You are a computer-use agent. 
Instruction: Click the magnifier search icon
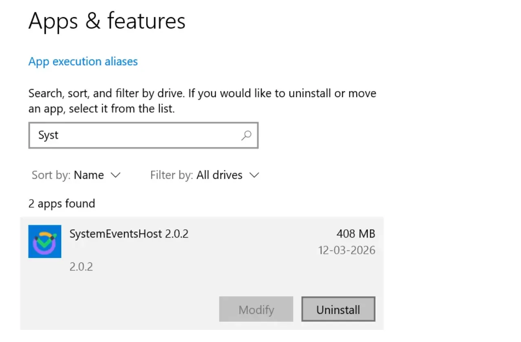(x=246, y=135)
